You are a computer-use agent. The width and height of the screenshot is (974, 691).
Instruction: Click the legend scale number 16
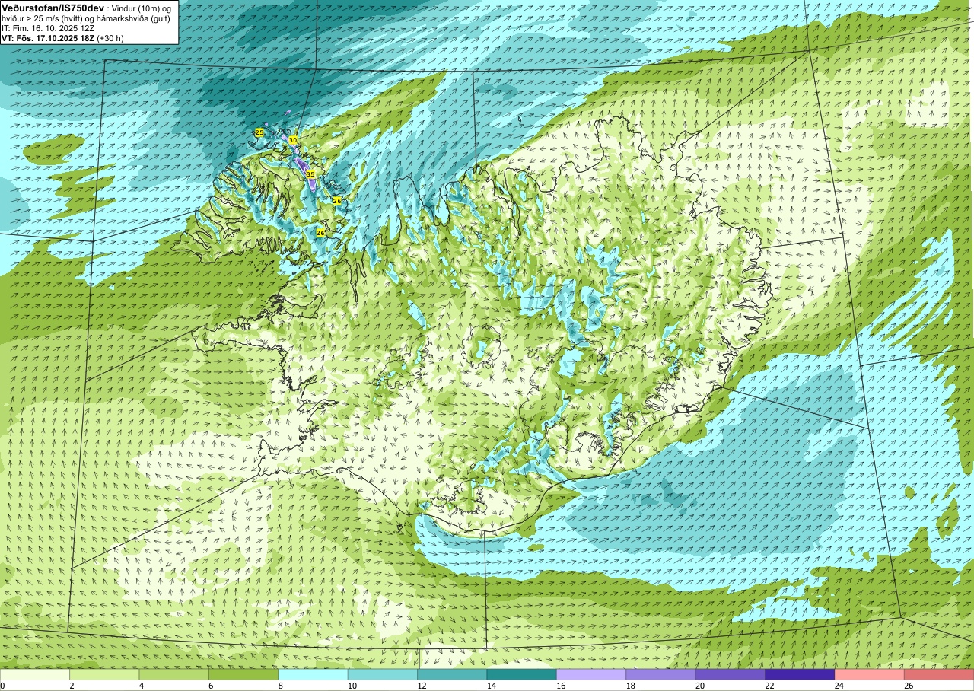[562, 686]
